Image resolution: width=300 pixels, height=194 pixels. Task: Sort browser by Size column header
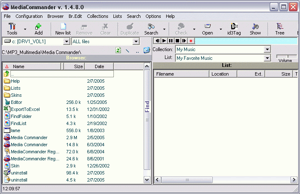pos(75,66)
